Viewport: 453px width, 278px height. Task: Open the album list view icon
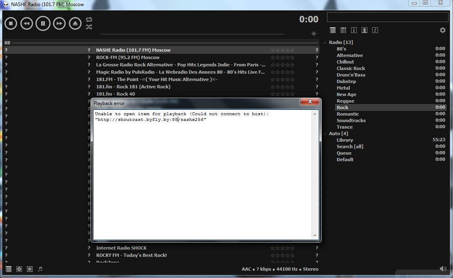pyautogui.click(x=343, y=30)
